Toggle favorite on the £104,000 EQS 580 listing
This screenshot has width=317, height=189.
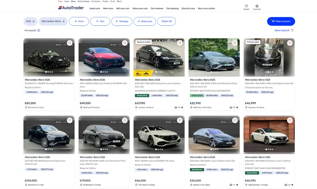(70, 120)
